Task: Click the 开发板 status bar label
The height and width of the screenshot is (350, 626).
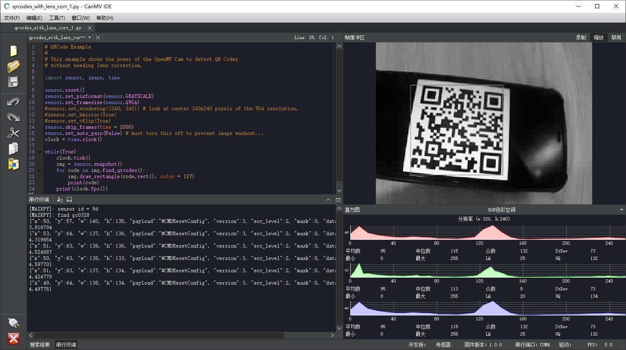Action: pos(417,345)
